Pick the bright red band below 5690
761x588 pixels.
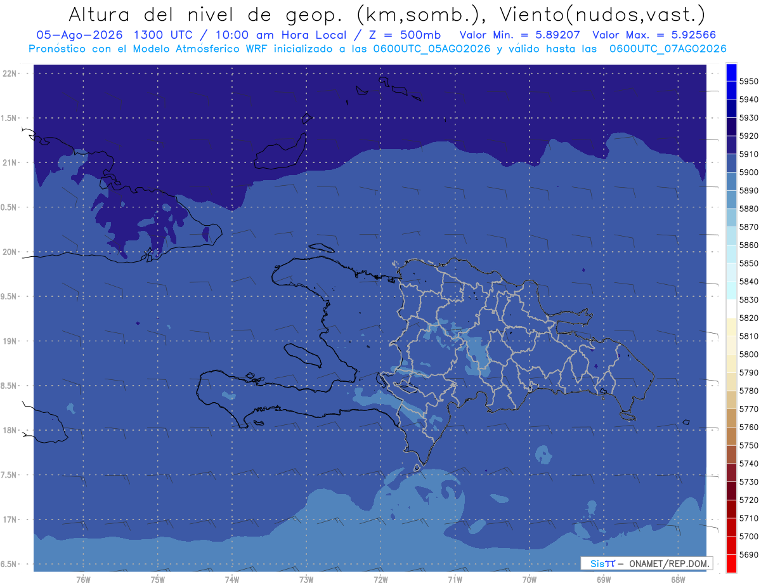pos(731,563)
